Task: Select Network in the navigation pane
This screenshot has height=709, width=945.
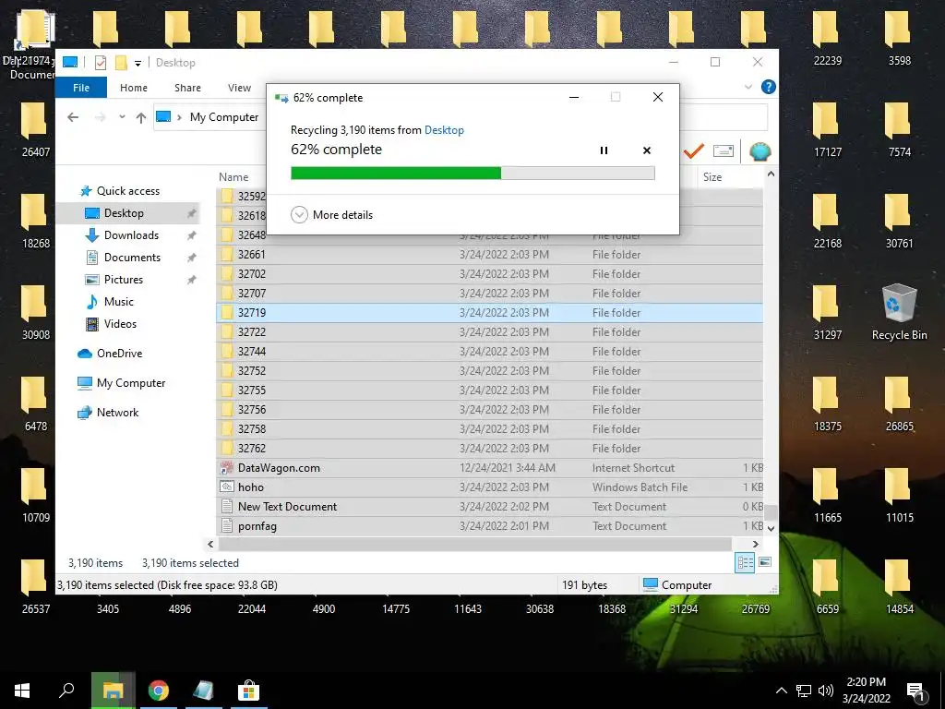Action: [x=117, y=413]
